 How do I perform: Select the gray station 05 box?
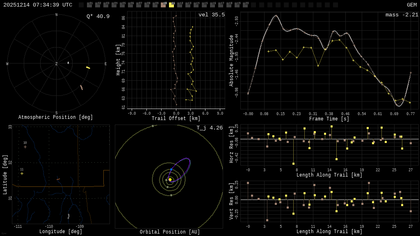pyautogui.click(x=122, y=5)
